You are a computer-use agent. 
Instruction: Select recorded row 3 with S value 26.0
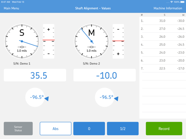(163, 37)
